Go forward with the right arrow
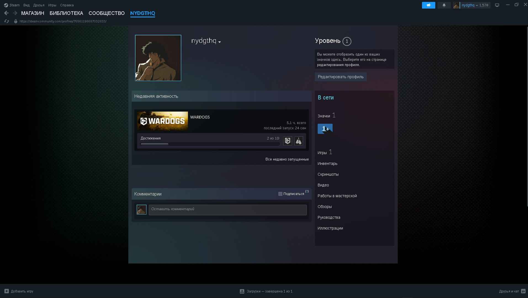 click(x=15, y=13)
